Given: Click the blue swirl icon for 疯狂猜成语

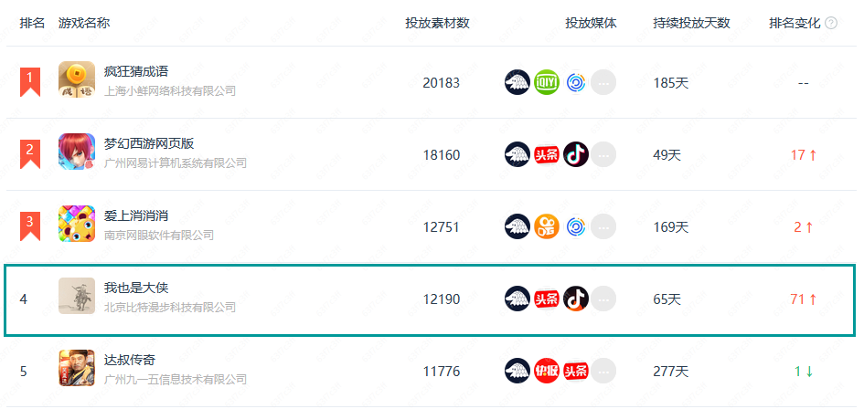Looking at the screenshot, I should (x=576, y=82).
